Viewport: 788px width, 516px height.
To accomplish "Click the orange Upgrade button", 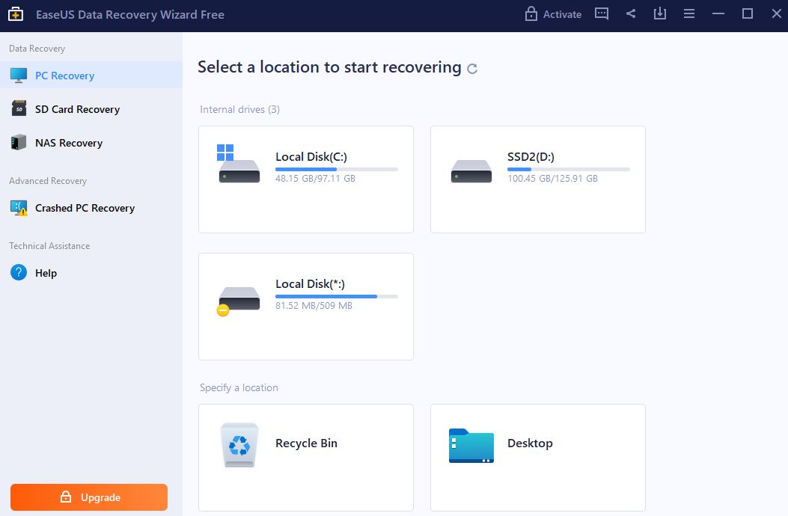I will 89,497.
